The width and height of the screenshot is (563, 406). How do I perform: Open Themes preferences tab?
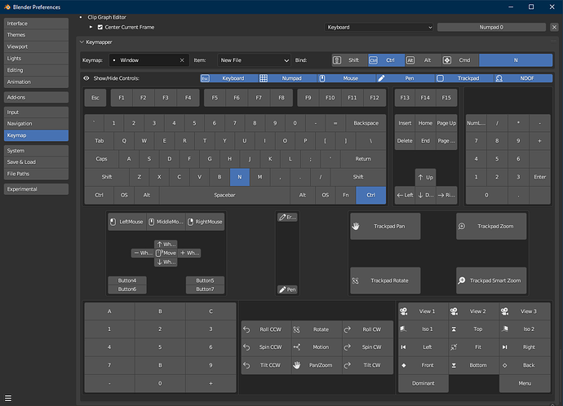click(x=36, y=35)
